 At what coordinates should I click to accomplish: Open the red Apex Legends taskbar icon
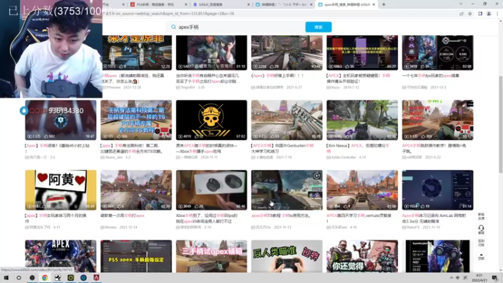(x=96, y=278)
